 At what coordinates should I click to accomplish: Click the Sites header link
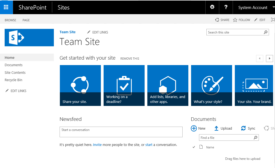(63, 8)
